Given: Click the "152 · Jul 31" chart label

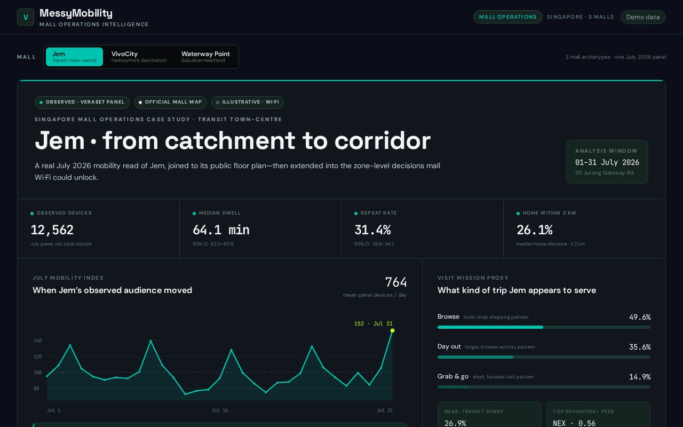Looking at the screenshot, I should pos(374,323).
